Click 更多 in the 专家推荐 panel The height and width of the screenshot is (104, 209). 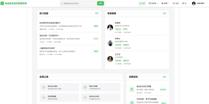tap(165, 13)
